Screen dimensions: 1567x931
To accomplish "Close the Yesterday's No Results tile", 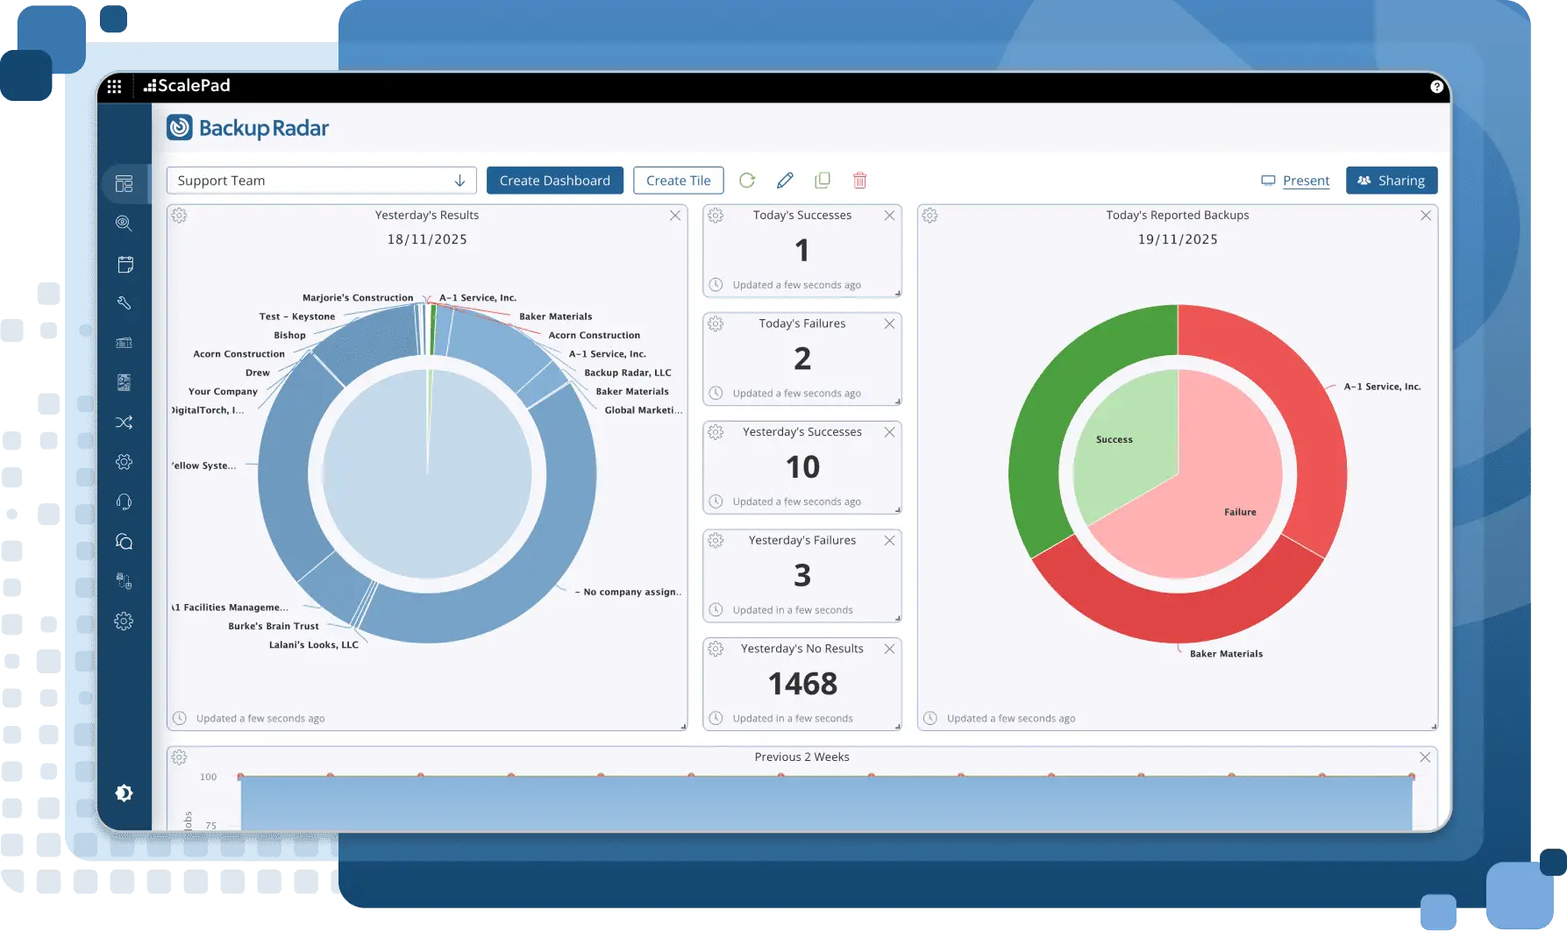I will [x=889, y=649].
